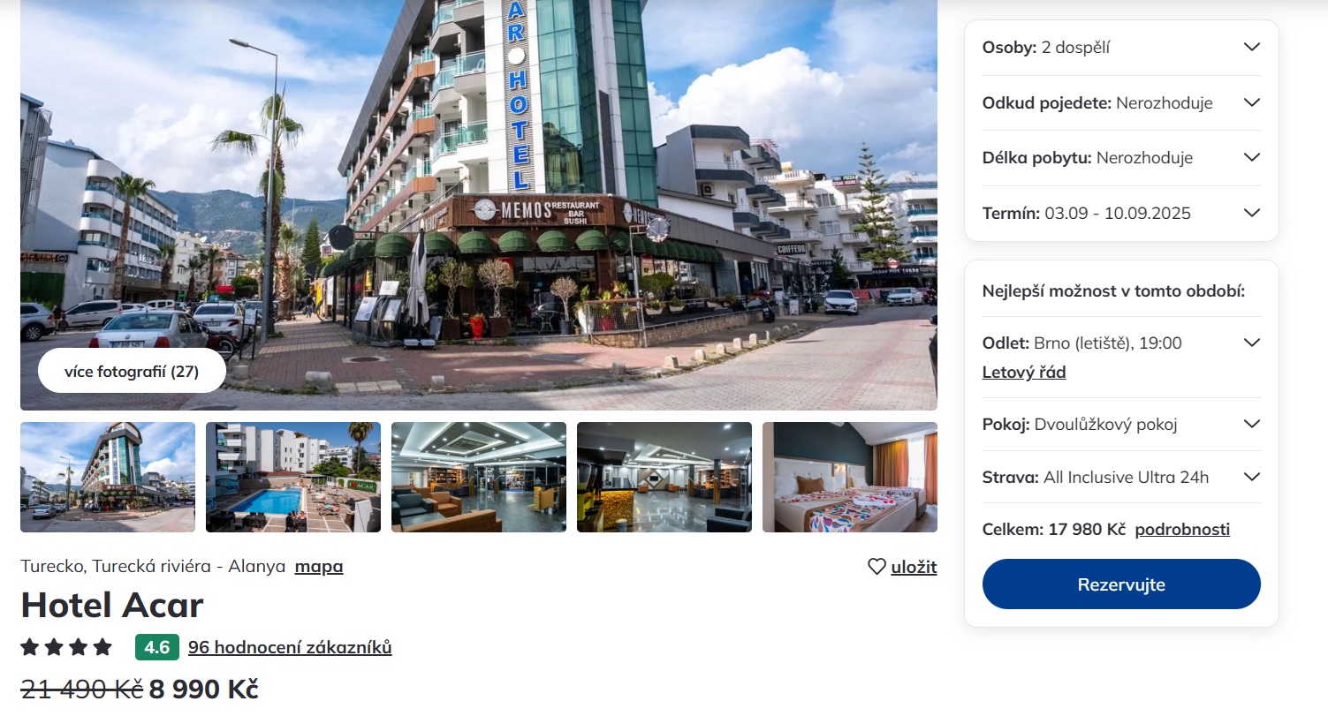Click the uložit link
The height and width of the screenshot is (716, 1328).
(x=914, y=567)
